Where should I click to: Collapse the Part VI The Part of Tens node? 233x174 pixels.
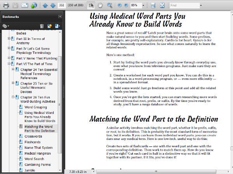click(9, 64)
